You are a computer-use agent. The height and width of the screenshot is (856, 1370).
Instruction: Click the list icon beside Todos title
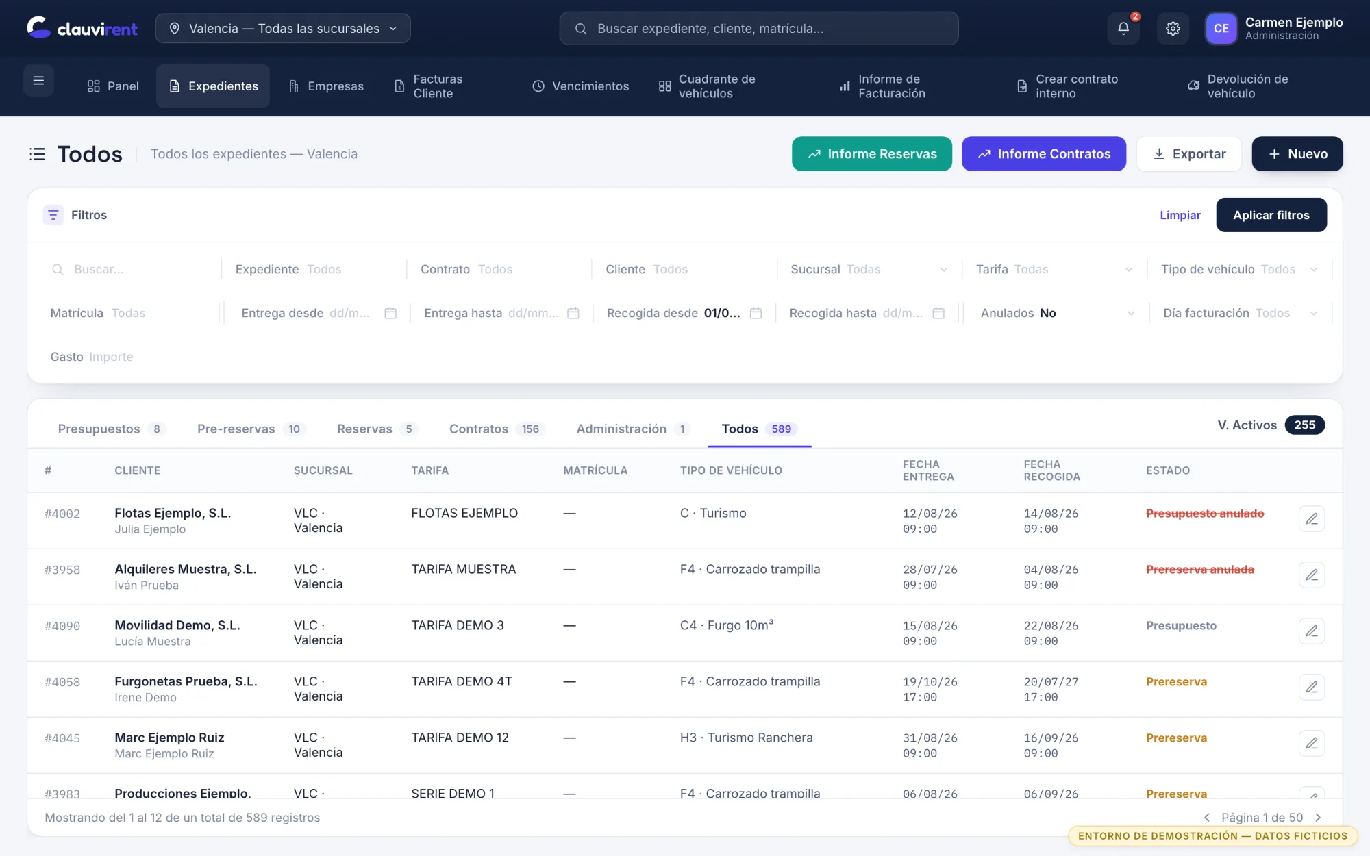point(37,154)
